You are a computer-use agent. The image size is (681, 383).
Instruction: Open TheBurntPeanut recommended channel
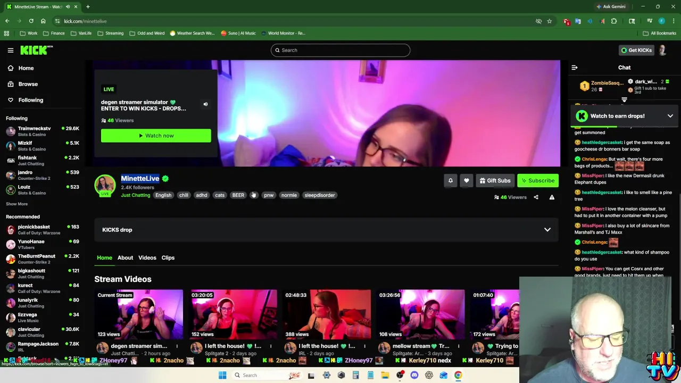43,259
